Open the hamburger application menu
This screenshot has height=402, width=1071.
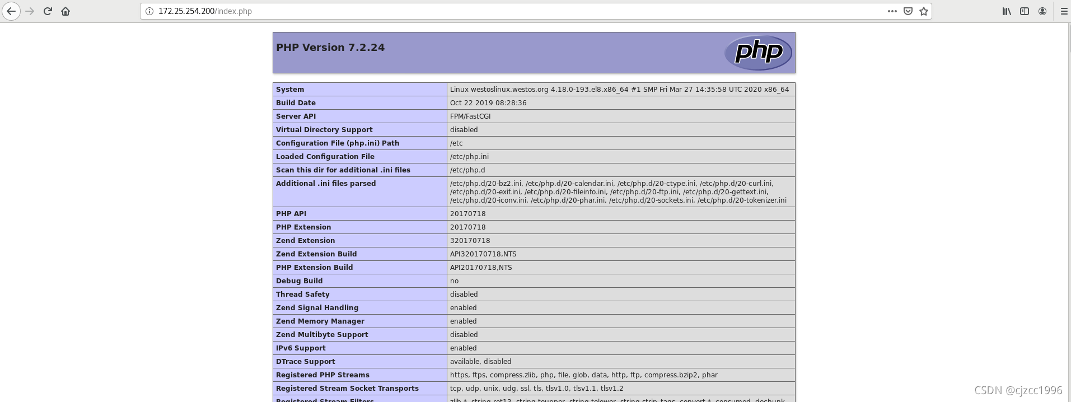click(1064, 11)
